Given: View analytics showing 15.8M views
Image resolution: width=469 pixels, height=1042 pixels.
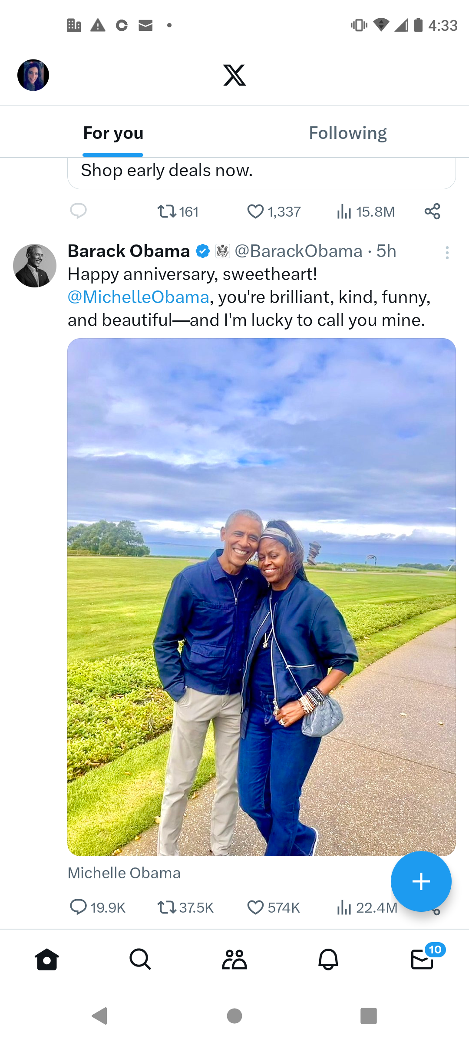Looking at the screenshot, I should point(366,211).
